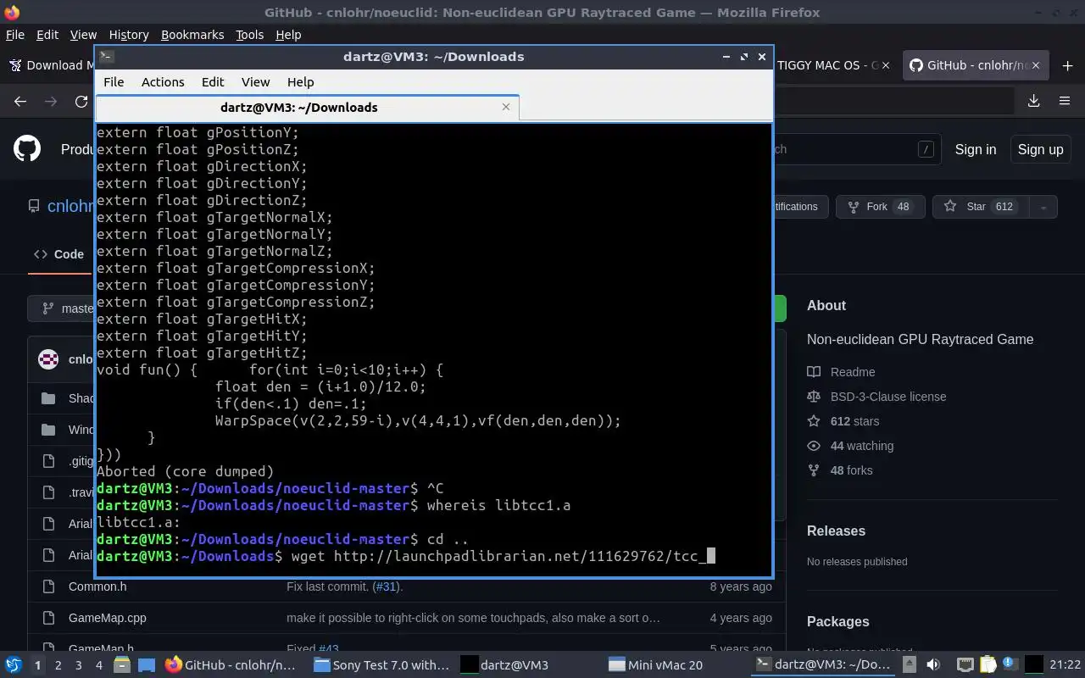1085x678 pixels.
Task: Star the noeuclid repository
Action: pyautogui.click(x=981, y=207)
